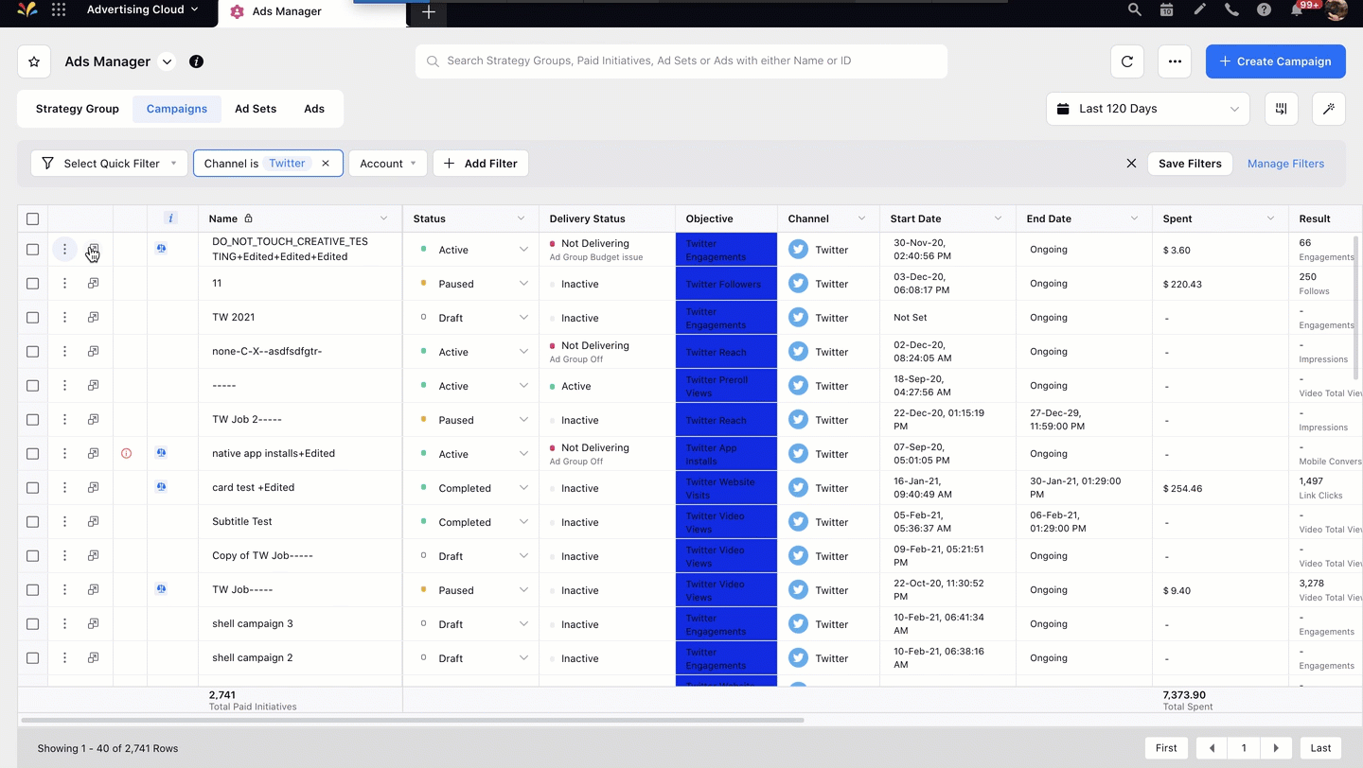Check the box for shell campaign 2
This screenshot has height=768, width=1363.
(x=32, y=658)
